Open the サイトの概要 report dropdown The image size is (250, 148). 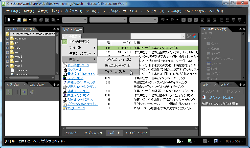(71, 36)
